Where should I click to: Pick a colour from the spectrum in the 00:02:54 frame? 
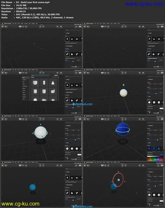pyautogui.click(x=155, y=159)
